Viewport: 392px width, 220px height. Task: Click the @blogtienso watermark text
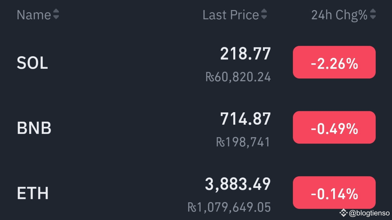[369, 213]
